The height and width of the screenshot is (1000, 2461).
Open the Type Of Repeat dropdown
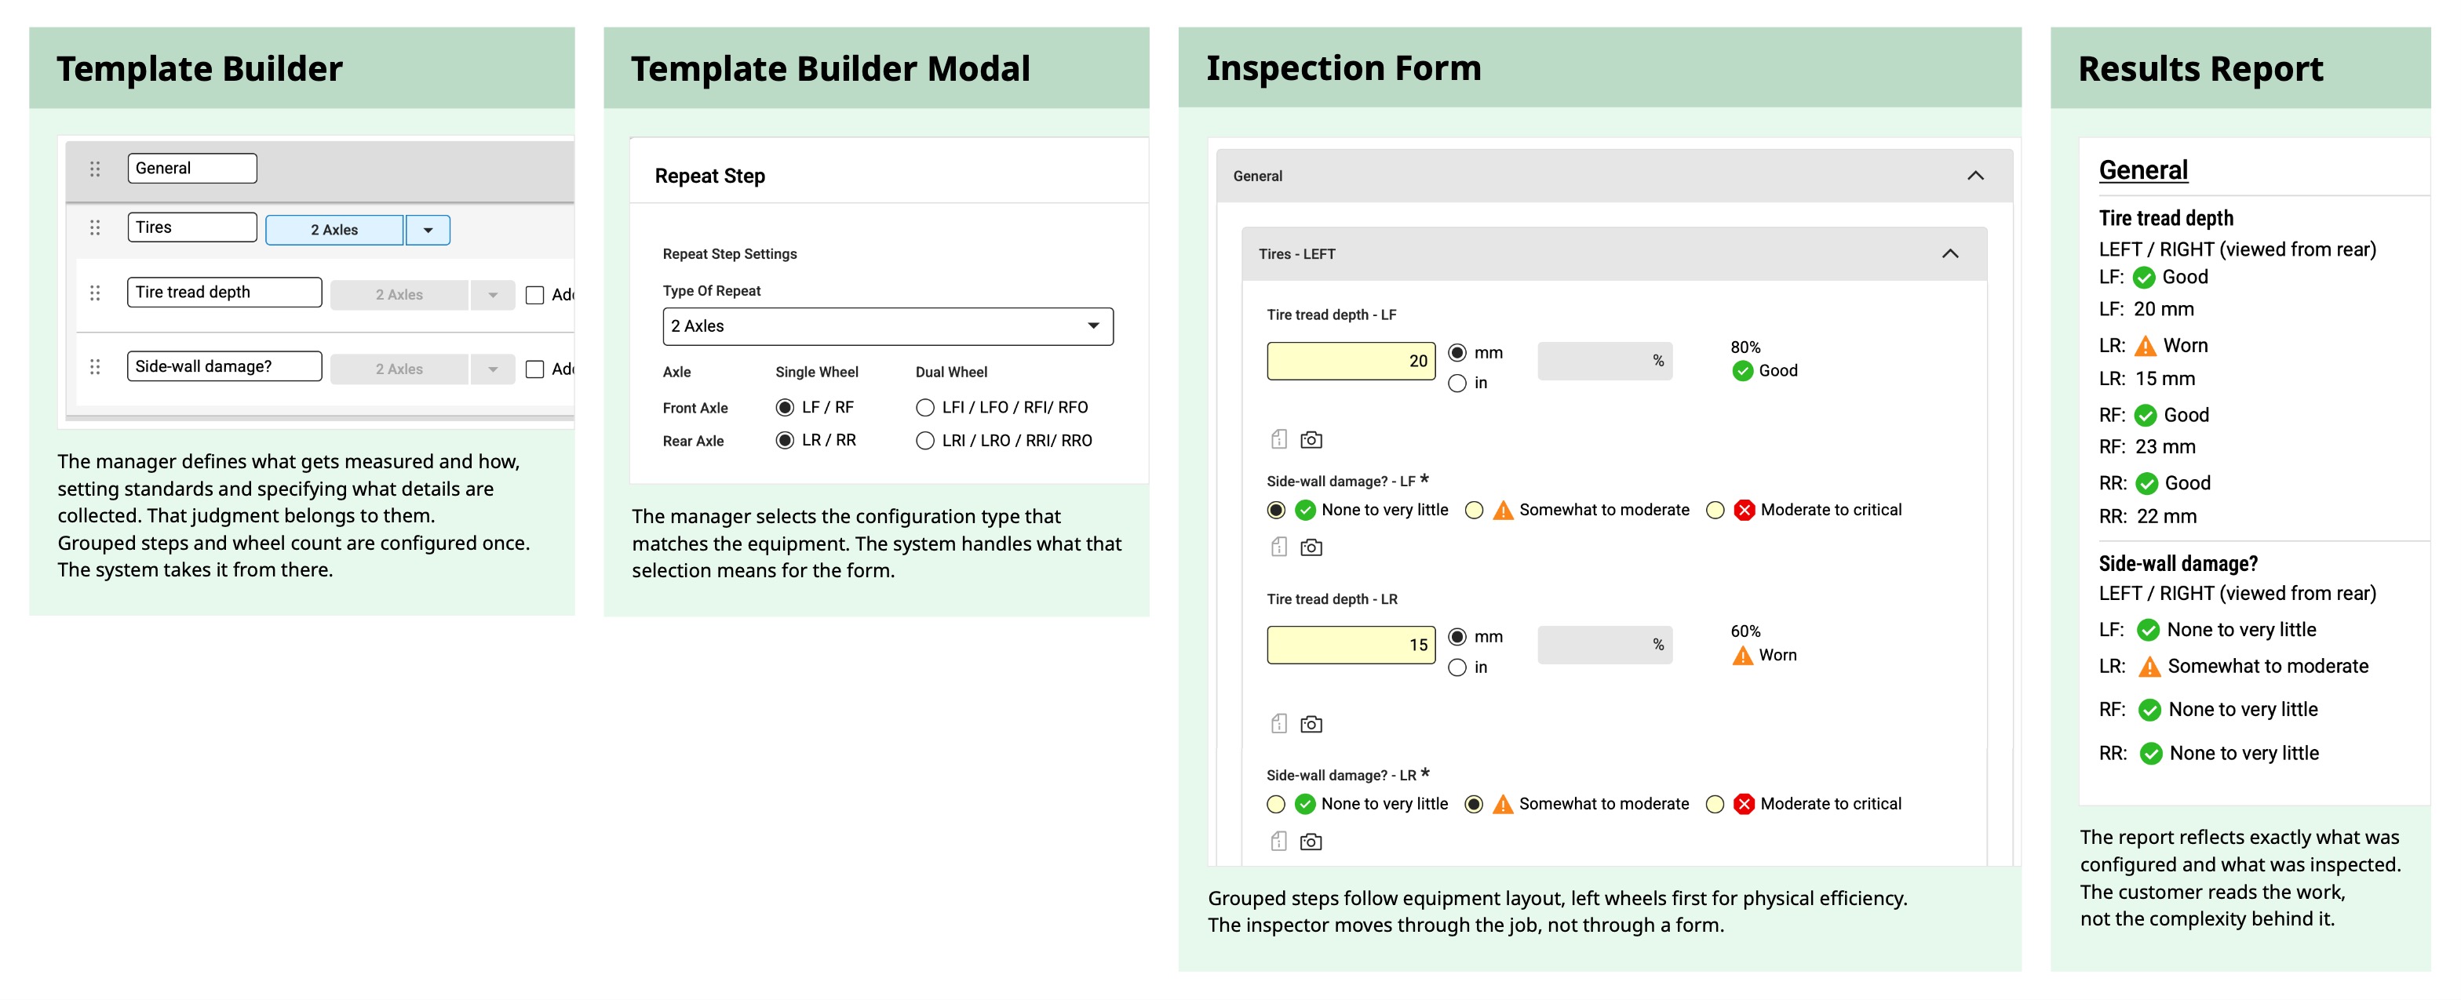[x=888, y=326]
